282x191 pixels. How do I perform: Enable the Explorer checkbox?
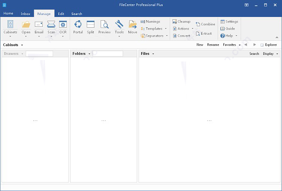point(262,45)
